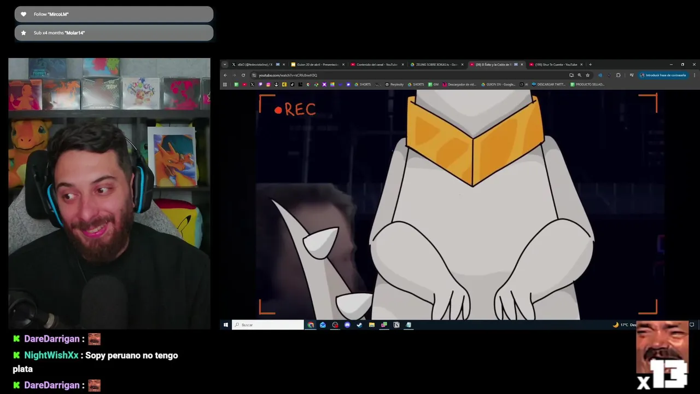Select the El Éxito y la Caída tab
This screenshot has width=700, height=394.
497,65
